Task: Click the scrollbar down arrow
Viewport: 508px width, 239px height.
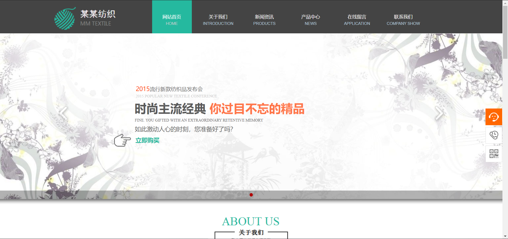Action: point(505,236)
